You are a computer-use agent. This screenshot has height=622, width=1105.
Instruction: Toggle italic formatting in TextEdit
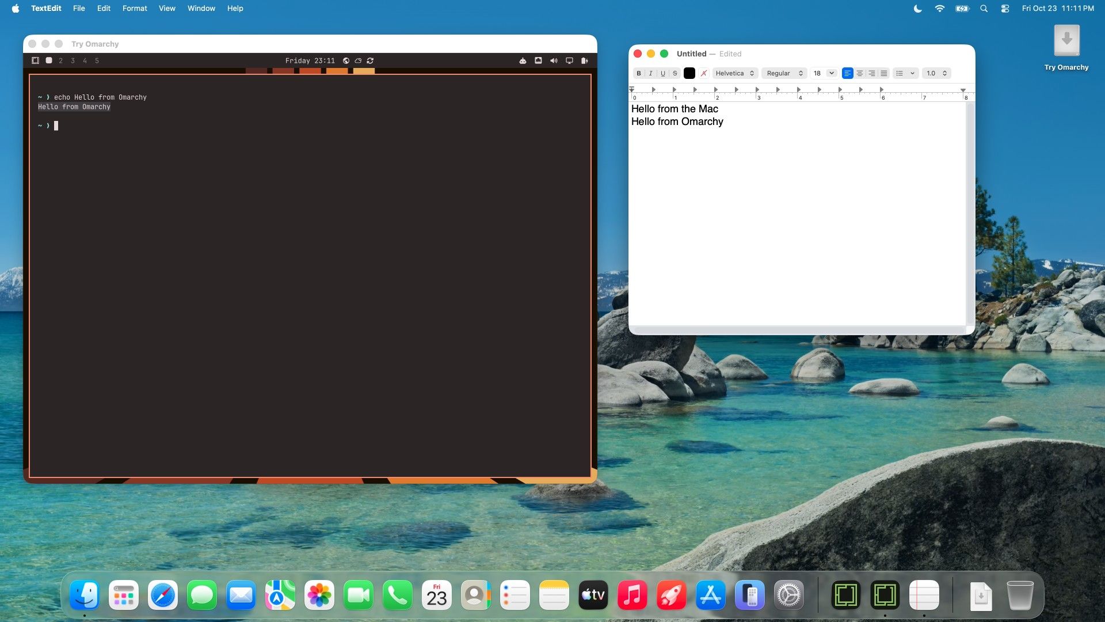pos(651,73)
